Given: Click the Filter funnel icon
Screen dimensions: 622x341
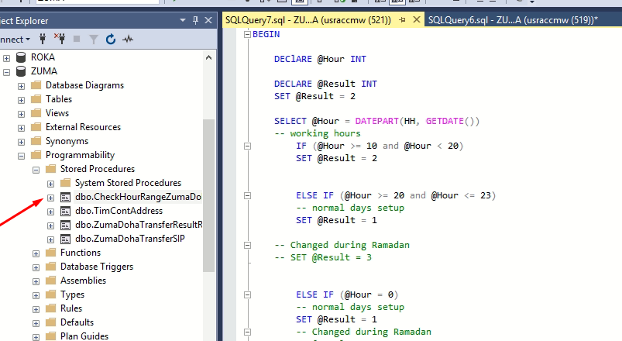Looking at the screenshot, I should click(x=94, y=38).
